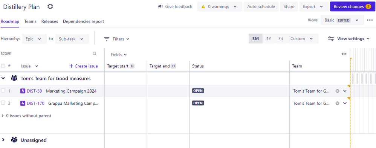376x148 pixels.
Task: Switch to the Roadmap tab
Action: [x=10, y=21]
